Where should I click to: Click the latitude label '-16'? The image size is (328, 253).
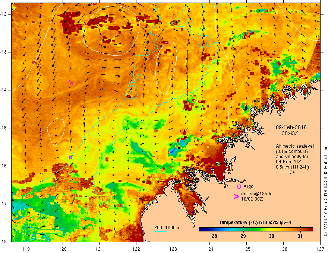point(4,166)
